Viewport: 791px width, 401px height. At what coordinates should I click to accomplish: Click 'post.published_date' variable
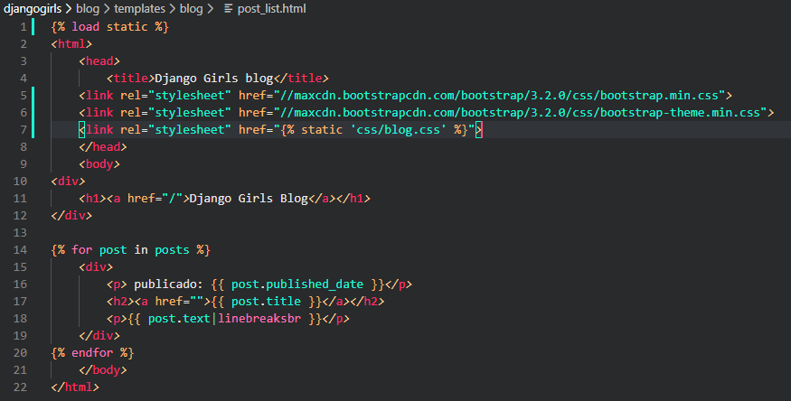pyautogui.click(x=297, y=284)
